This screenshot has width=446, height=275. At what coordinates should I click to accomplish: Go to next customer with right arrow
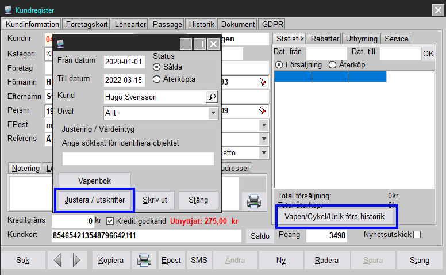point(76,261)
